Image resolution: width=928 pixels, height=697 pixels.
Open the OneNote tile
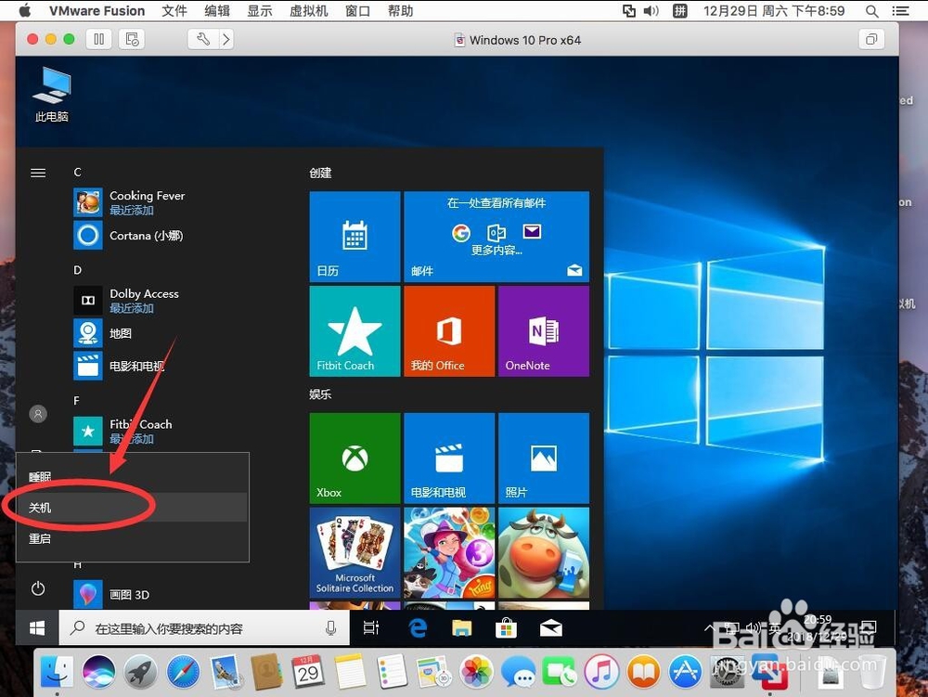(x=544, y=330)
